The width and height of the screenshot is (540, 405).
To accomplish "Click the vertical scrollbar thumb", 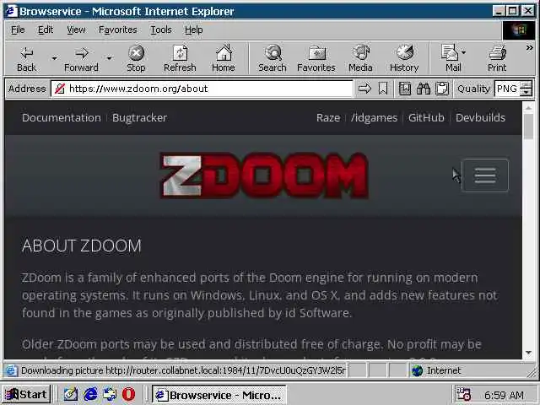I will [x=529, y=127].
